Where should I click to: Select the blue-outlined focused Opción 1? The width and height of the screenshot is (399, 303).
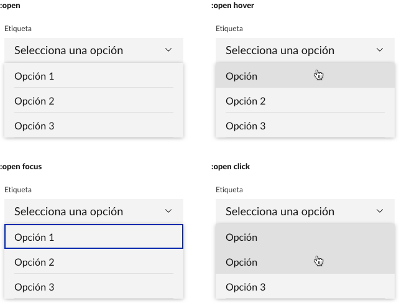point(34,237)
